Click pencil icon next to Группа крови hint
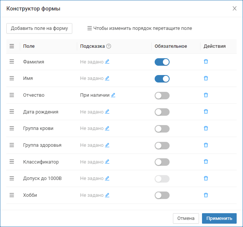 pyautogui.click(x=107, y=128)
